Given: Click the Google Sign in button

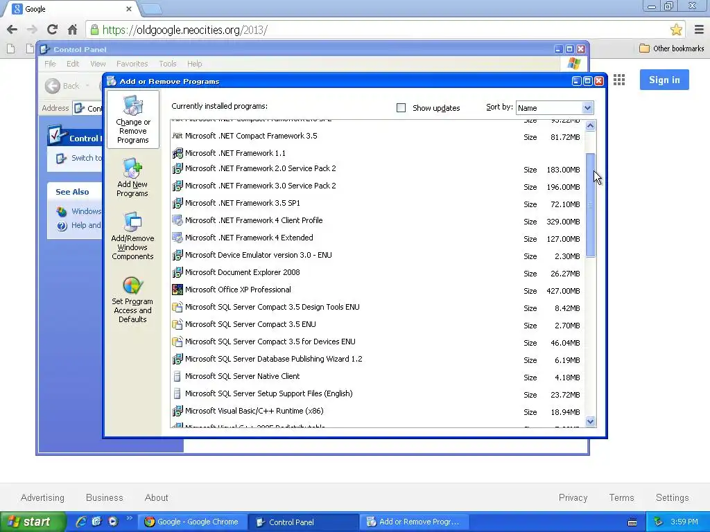Looking at the screenshot, I should (x=664, y=80).
